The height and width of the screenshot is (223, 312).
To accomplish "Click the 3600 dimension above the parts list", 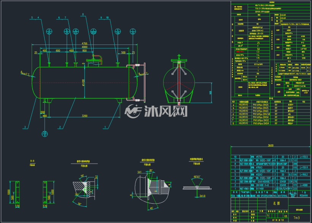I will [271, 145].
